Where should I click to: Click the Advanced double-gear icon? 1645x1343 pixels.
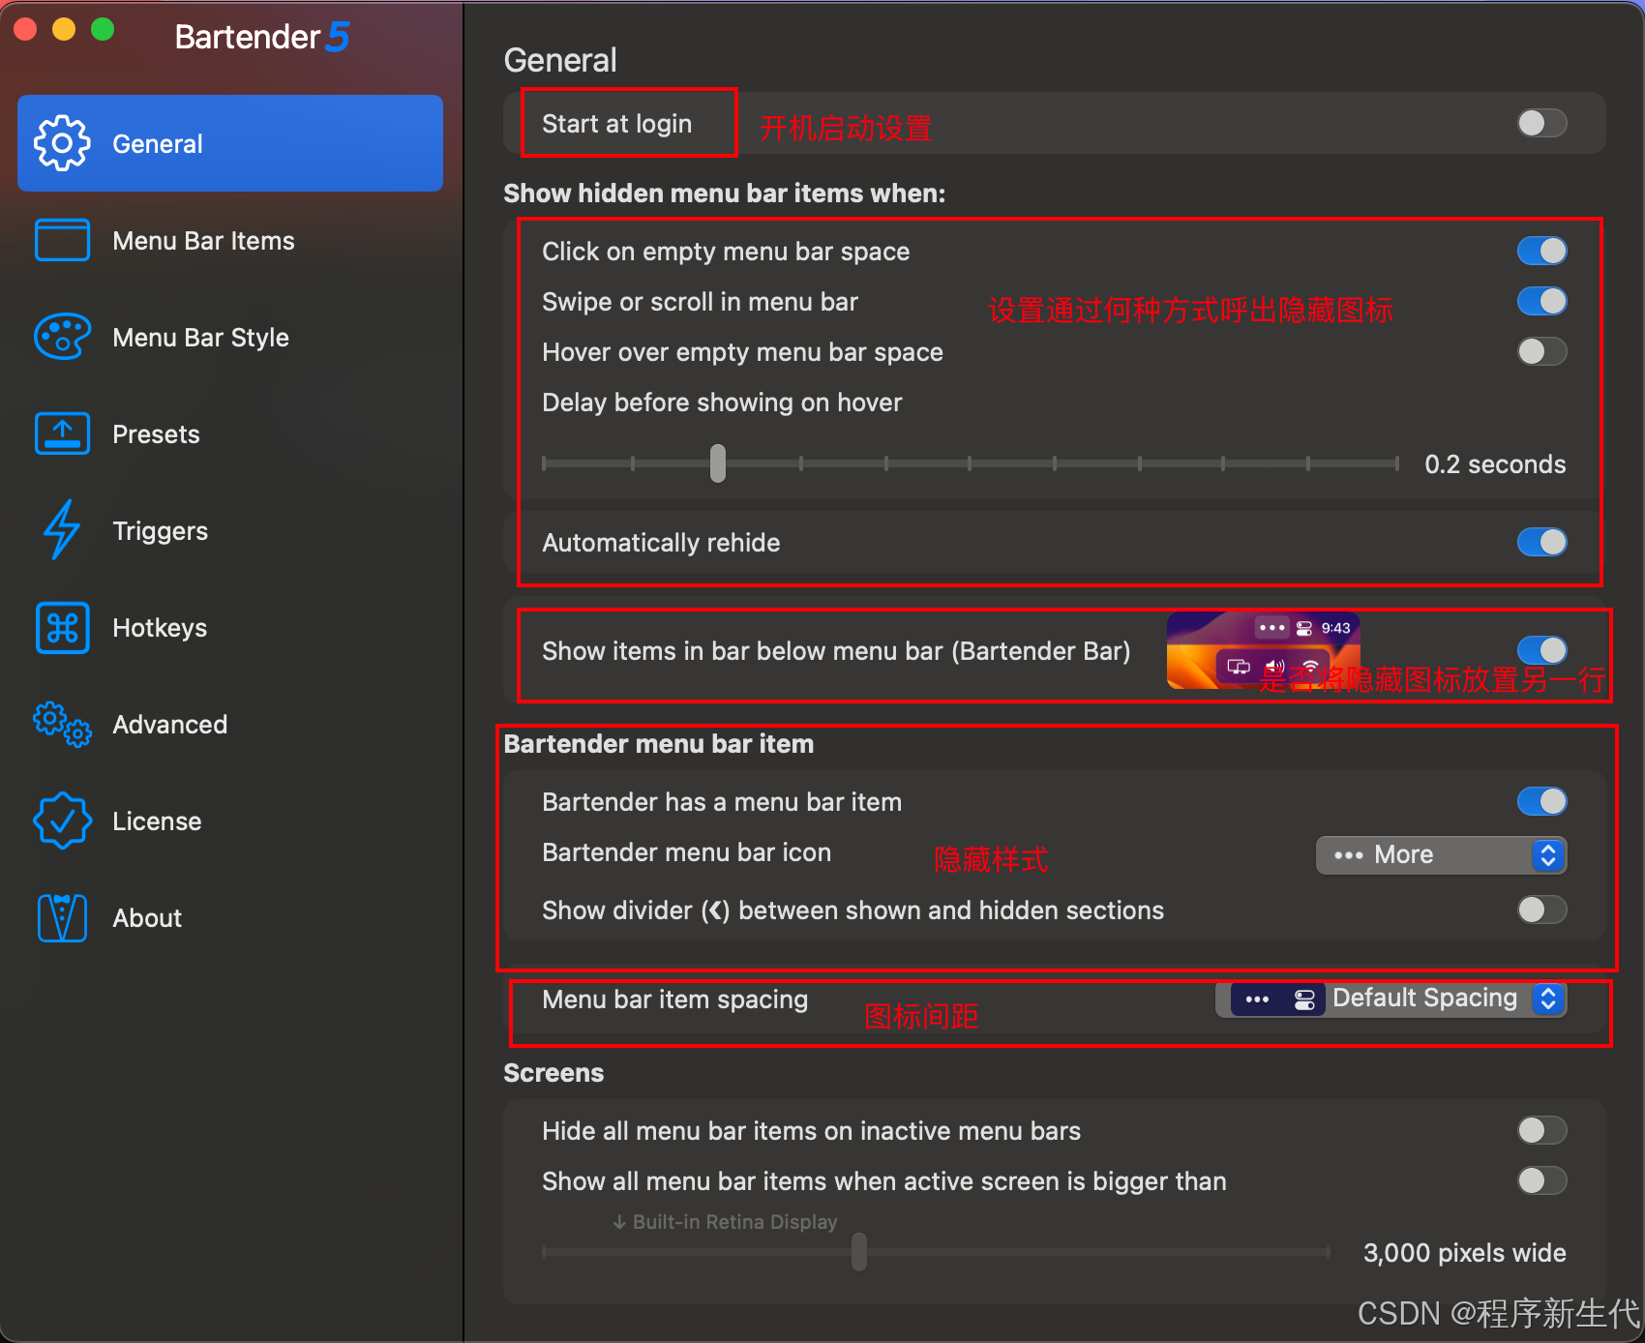click(62, 724)
